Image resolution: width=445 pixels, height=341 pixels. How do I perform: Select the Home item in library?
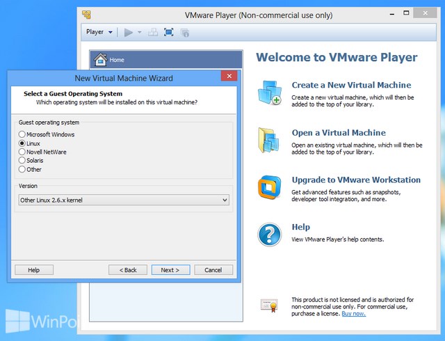(x=166, y=60)
